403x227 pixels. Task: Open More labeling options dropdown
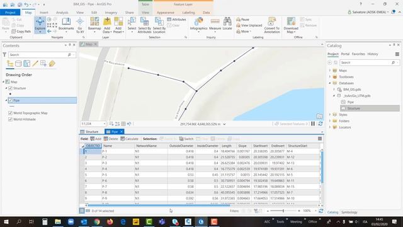pos(244,32)
